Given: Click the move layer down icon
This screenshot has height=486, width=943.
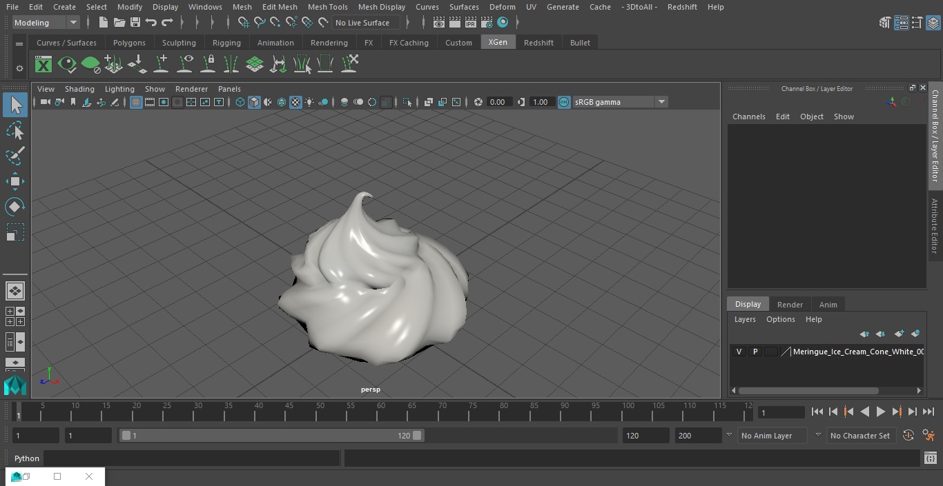Looking at the screenshot, I should coord(881,334).
